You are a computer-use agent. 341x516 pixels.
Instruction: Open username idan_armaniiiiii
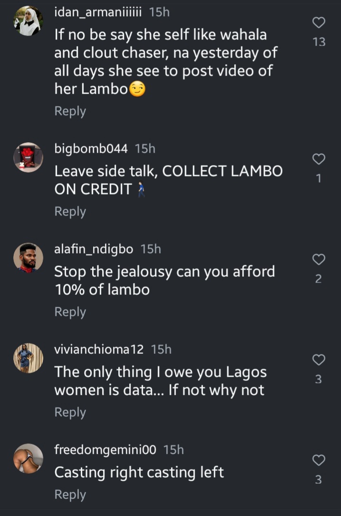[x=98, y=12]
